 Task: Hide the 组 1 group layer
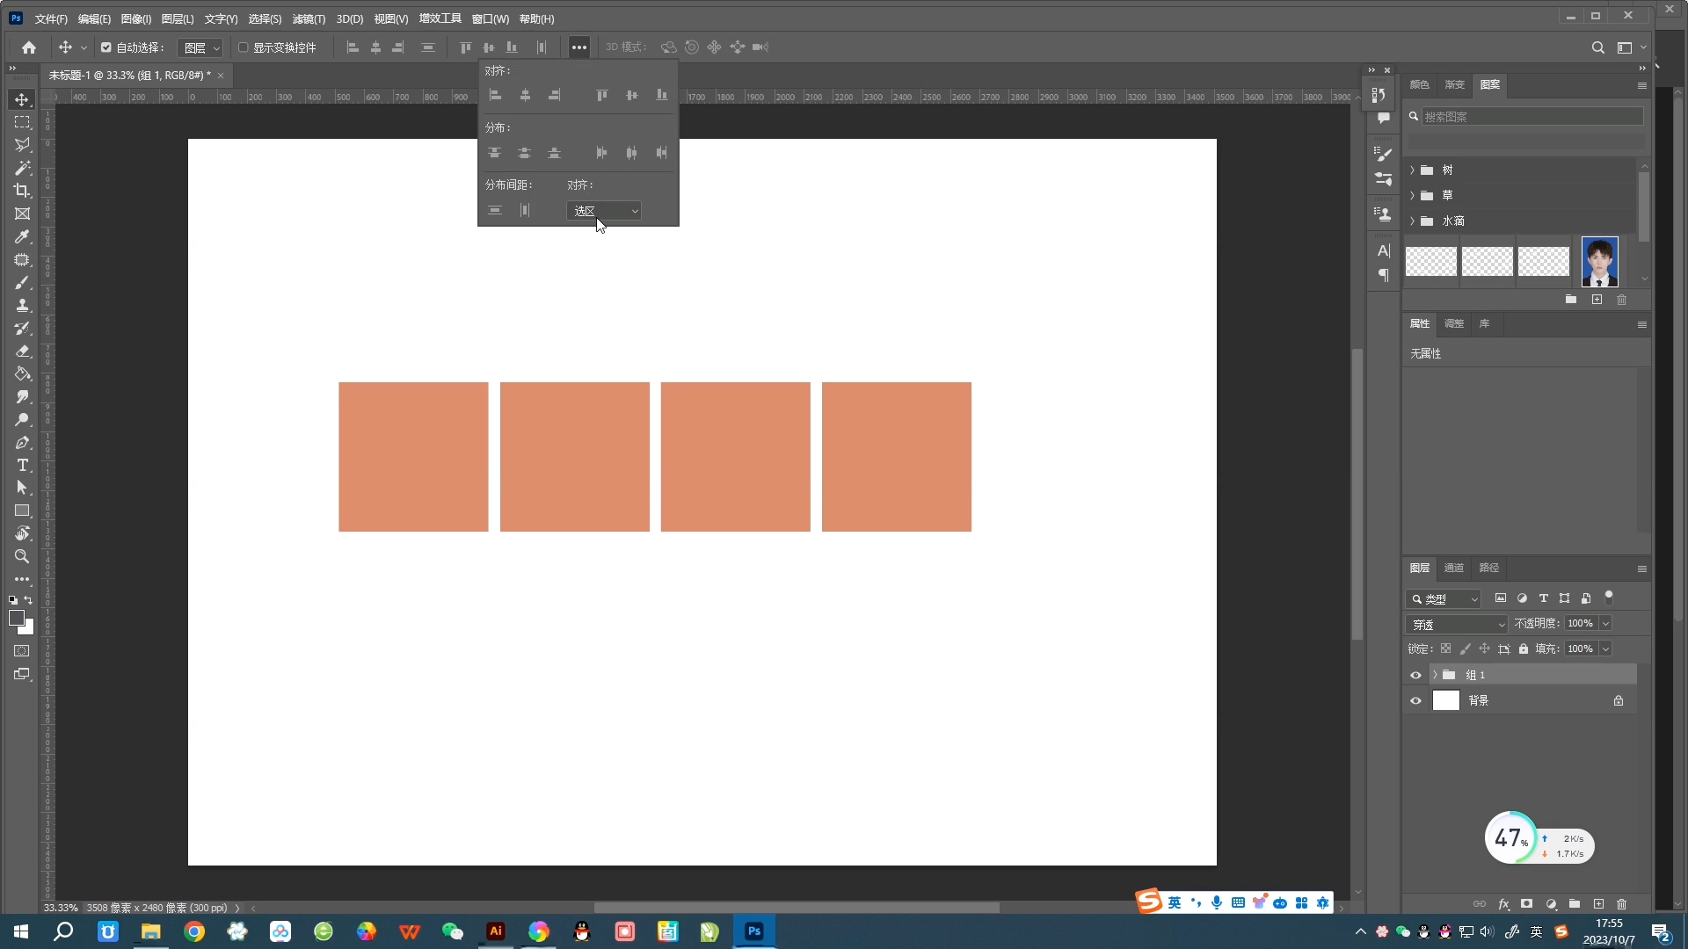[x=1415, y=675]
